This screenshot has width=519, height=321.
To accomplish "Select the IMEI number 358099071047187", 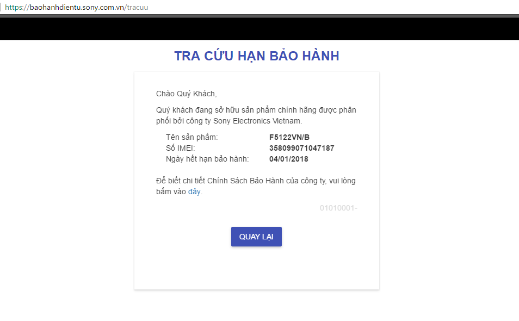I will [301, 148].
